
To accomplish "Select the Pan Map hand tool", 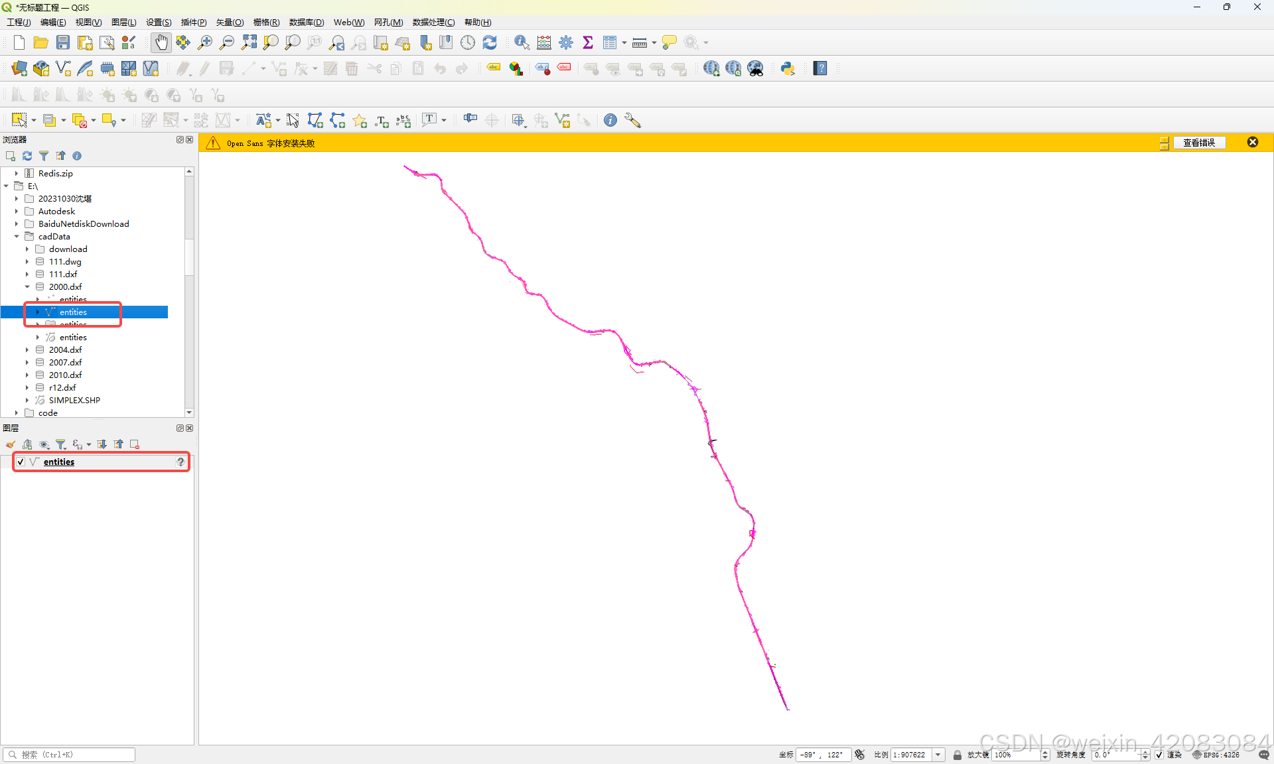I will 161,43.
